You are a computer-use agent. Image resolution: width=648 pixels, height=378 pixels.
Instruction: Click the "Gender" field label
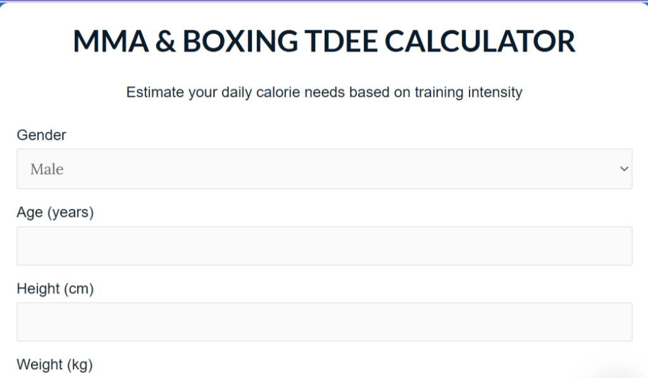(x=41, y=135)
